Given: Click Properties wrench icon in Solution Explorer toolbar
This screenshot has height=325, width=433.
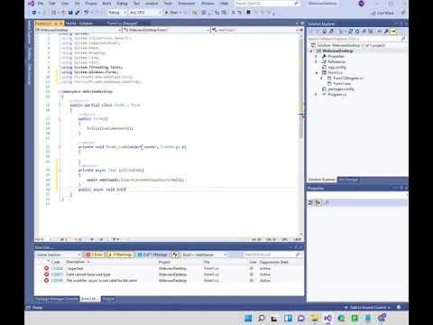Looking at the screenshot, I should pyautogui.click(x=386, y=32).
